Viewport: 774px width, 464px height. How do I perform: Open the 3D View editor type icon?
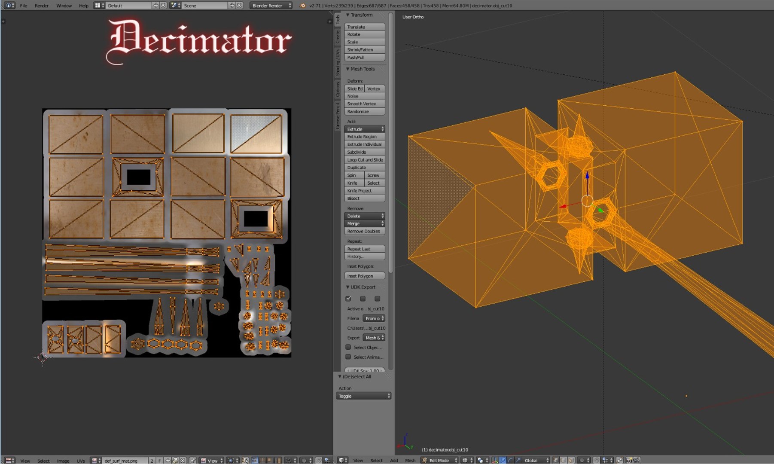343,460
